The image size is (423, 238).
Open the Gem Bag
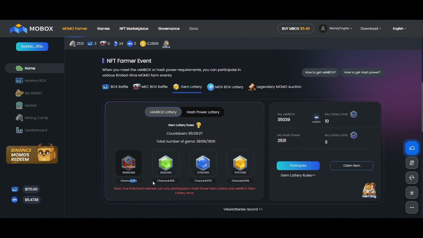click(x=369, y=190)
